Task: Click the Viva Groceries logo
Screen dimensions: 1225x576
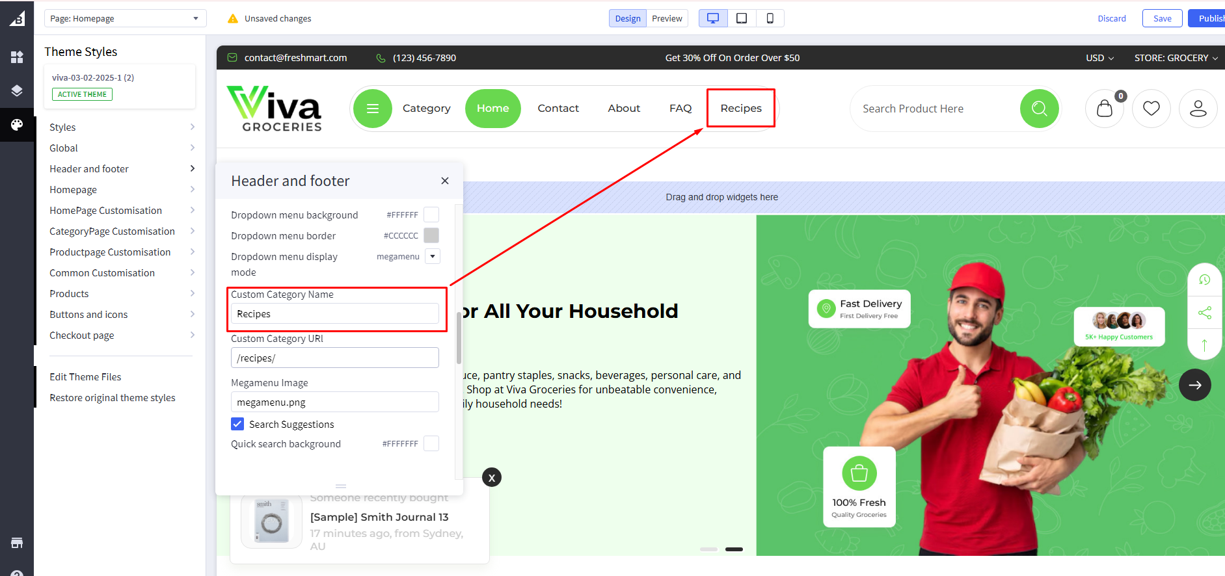Action: tap(274, 109)
